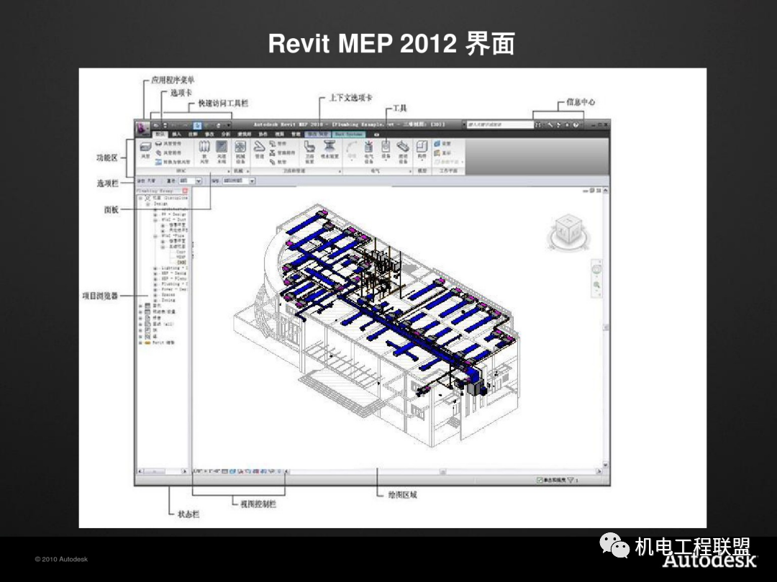The height and width of the screenshot is (582, 777).
Task: Click the work plane Show (显示) tool
Action: 442,153
